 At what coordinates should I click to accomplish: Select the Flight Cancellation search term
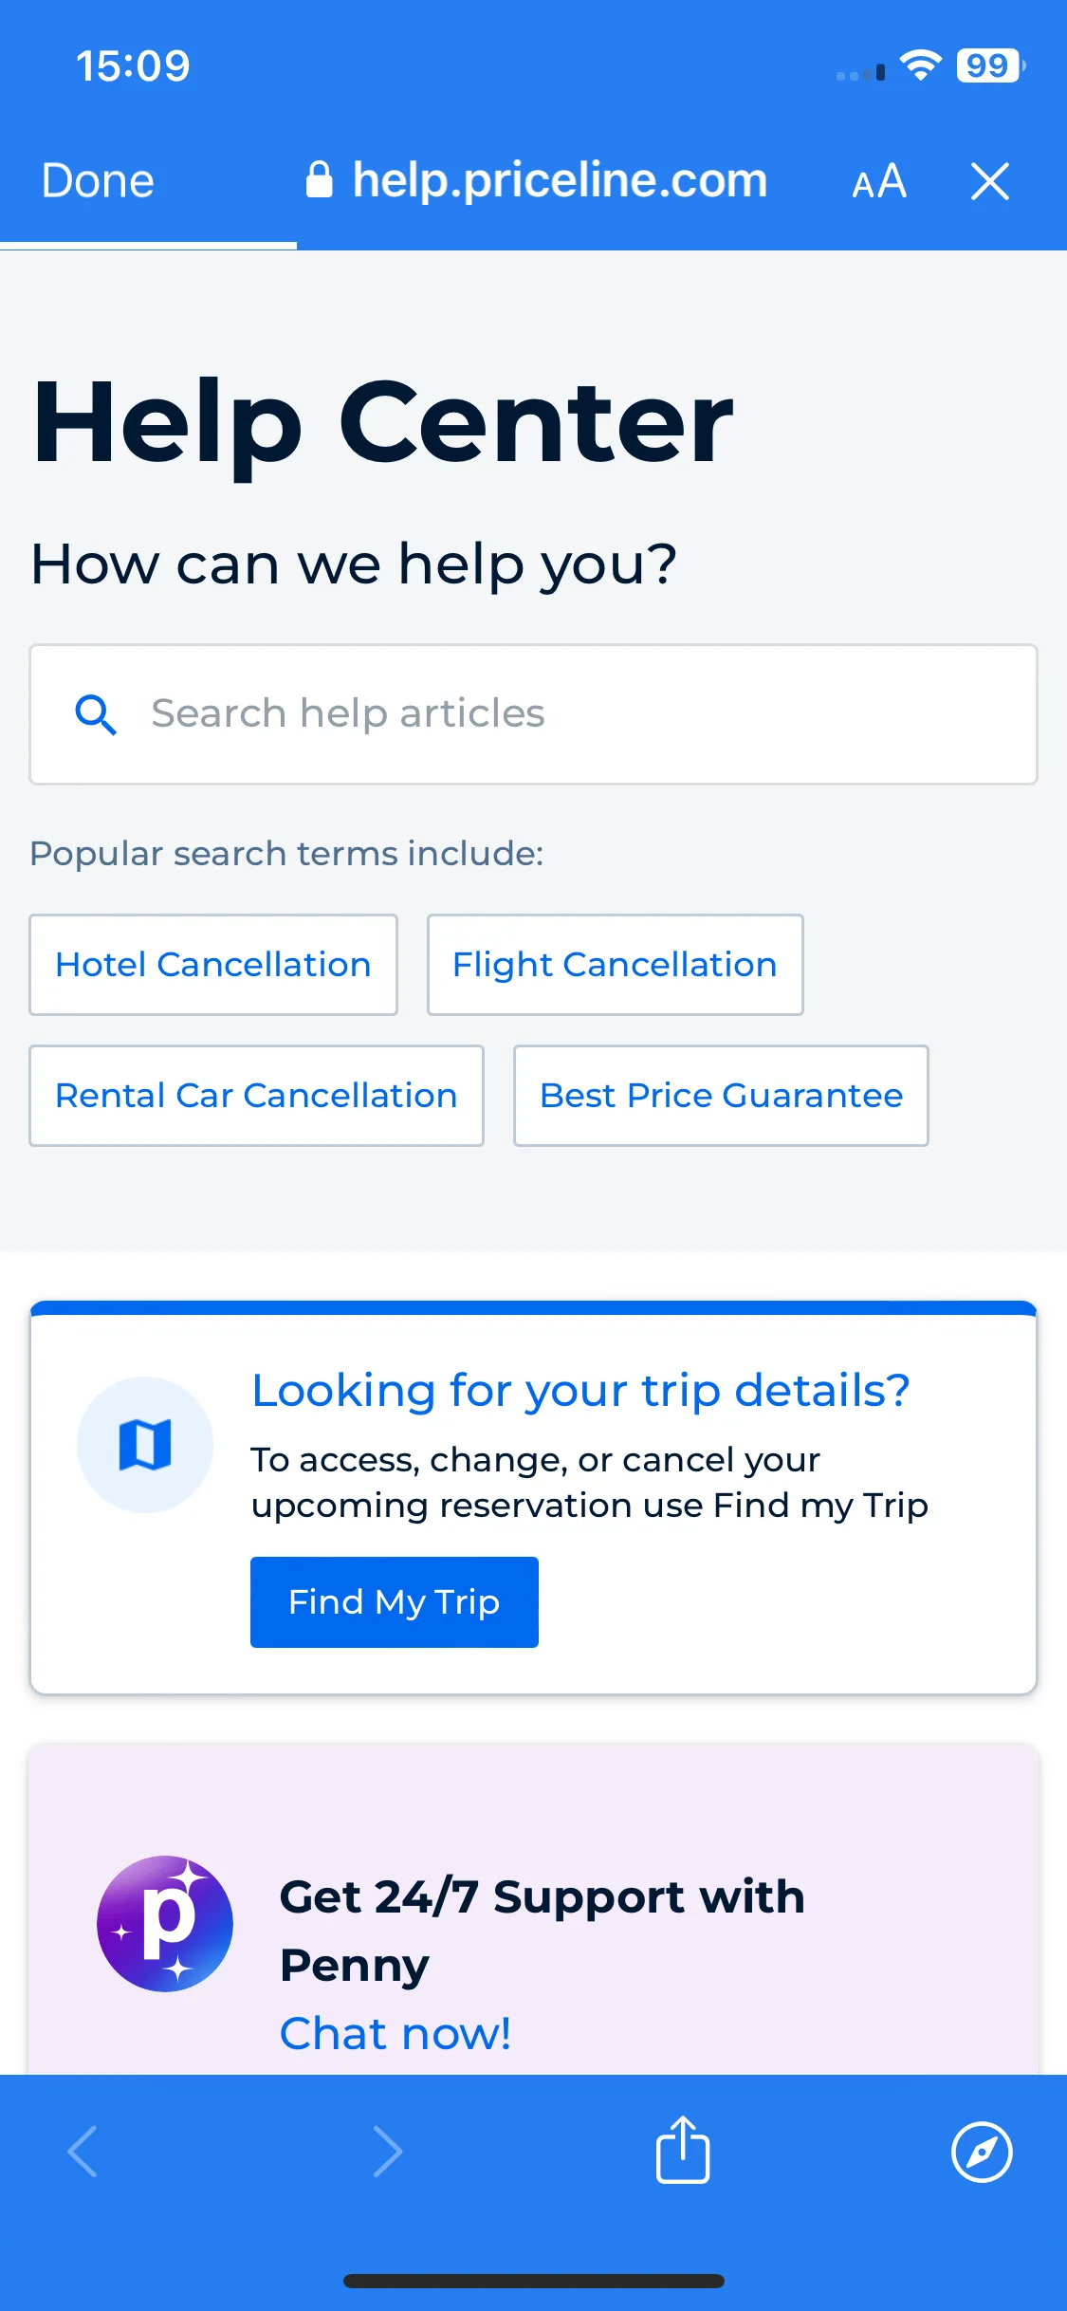coord(616,965)
